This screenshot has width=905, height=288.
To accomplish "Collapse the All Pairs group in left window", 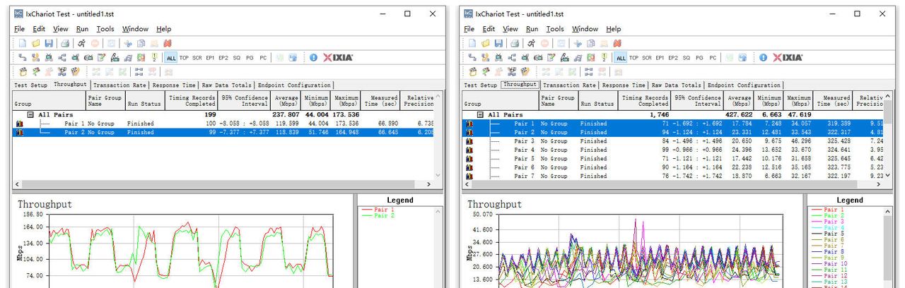I will (30, 114).
